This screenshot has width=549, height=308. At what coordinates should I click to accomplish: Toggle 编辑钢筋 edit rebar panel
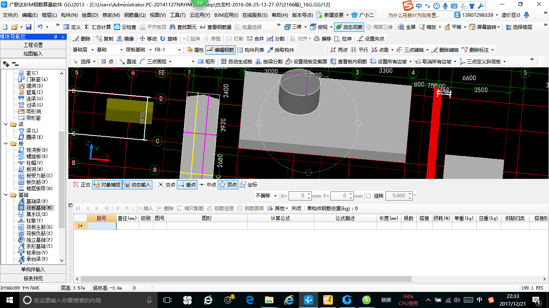pos(220,50)
